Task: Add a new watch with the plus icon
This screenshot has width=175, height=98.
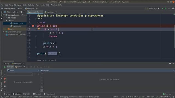Action: point(42,74)
